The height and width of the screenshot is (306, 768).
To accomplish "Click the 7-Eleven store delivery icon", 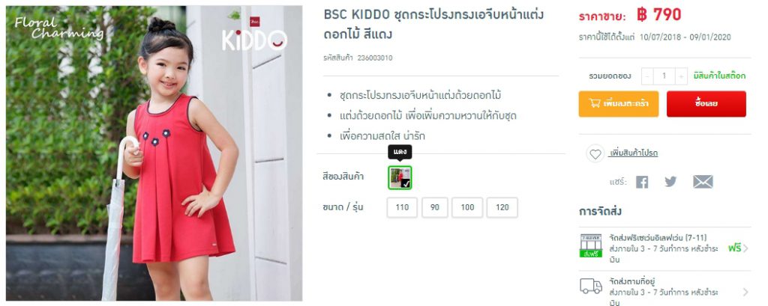I will point(591,245).
